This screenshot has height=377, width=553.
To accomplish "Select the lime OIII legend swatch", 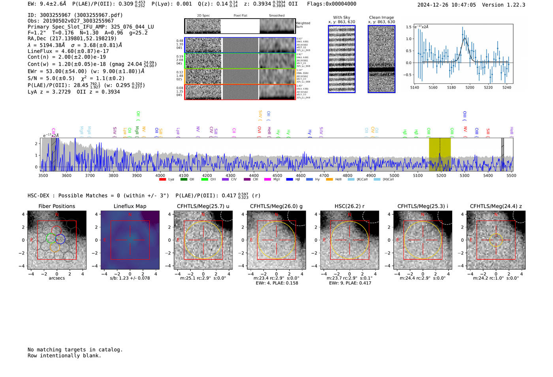I will [205, 180].
